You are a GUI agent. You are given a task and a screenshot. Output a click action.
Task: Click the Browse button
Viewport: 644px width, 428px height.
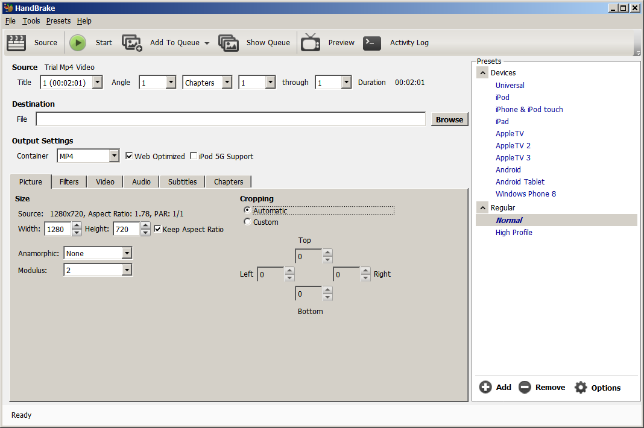(x=449, y=119)
